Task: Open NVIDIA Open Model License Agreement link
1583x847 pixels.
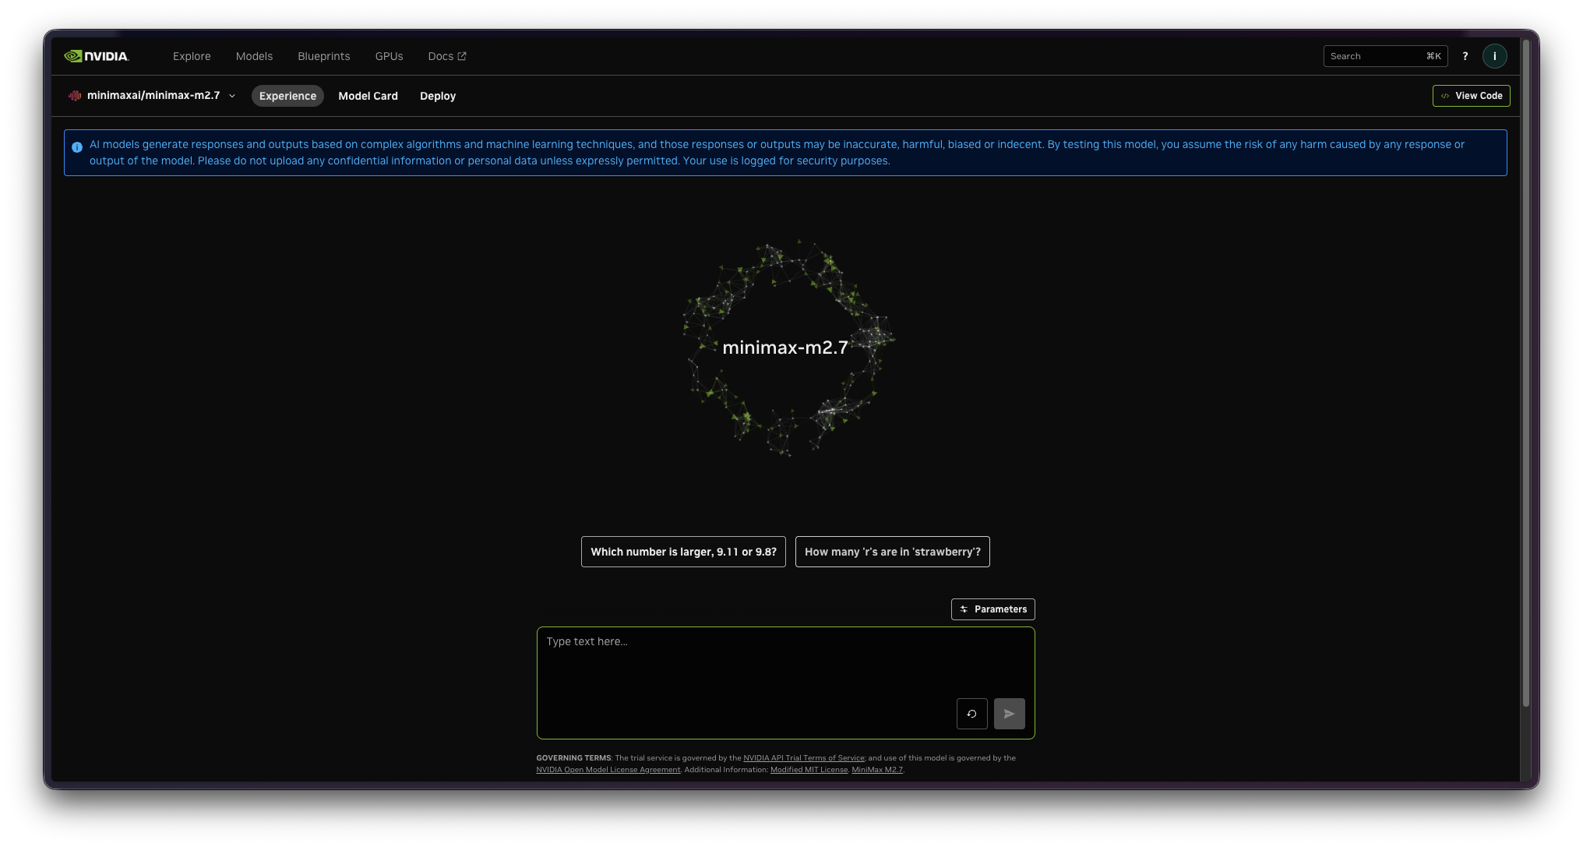Action: (x=608, y=770)
